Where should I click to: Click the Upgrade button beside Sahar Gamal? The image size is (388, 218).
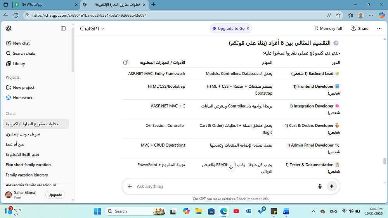[55, 195]
